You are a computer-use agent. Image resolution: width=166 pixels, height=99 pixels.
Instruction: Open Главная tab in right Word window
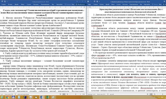point(95,4)
